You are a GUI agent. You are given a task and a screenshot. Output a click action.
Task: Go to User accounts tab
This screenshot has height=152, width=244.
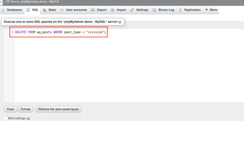[74, 10]
